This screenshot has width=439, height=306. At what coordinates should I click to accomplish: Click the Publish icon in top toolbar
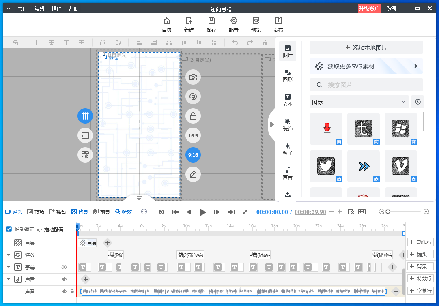278,24
